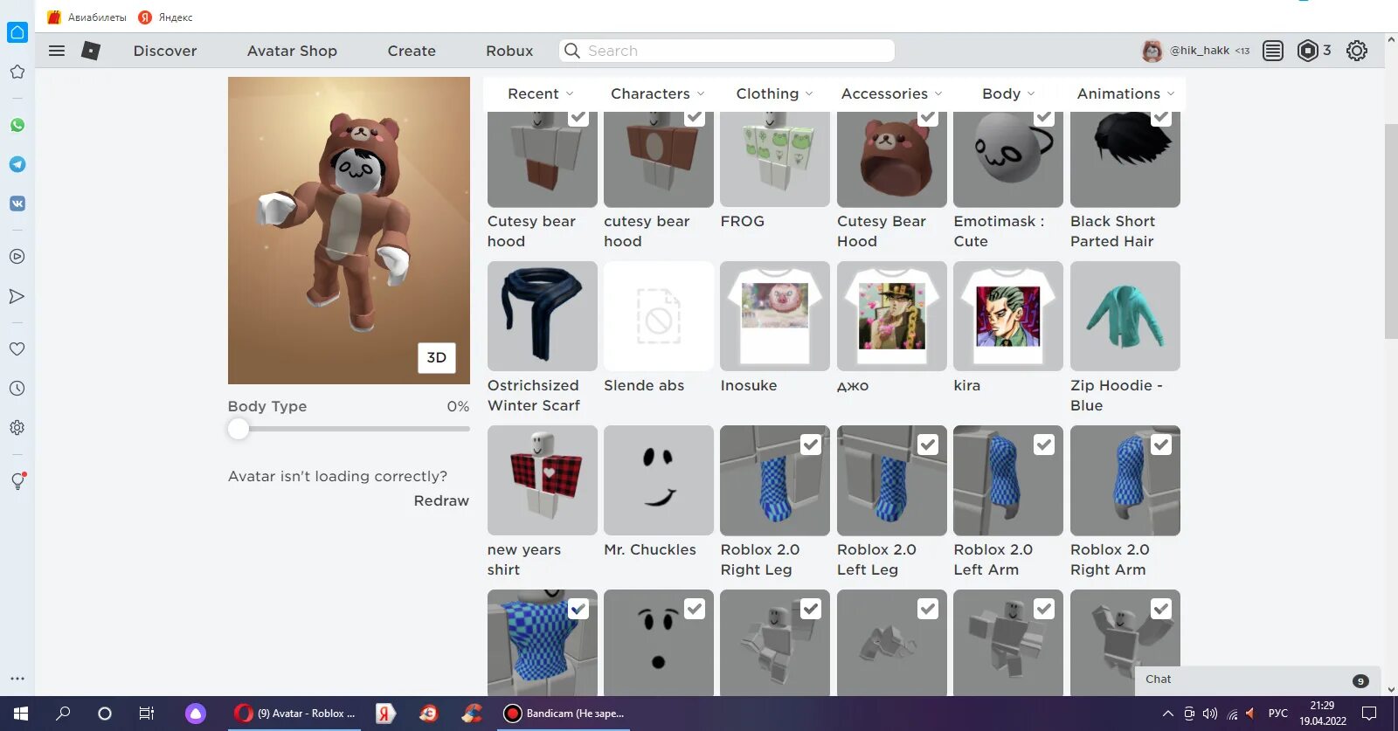Viewport: 1398px width, 731px height.
Task: Uncheck the Roblox 2.0 Left Leg item
Action: pos(928,445)
